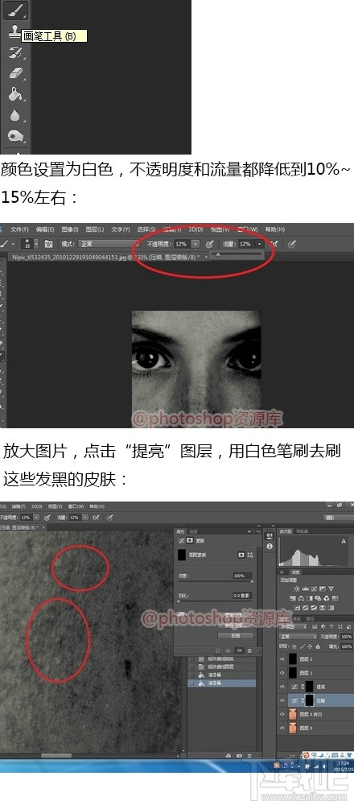The image size is (354, 805).
Task: Open the collapsed Info panel icon
Action: pos(270,547)
